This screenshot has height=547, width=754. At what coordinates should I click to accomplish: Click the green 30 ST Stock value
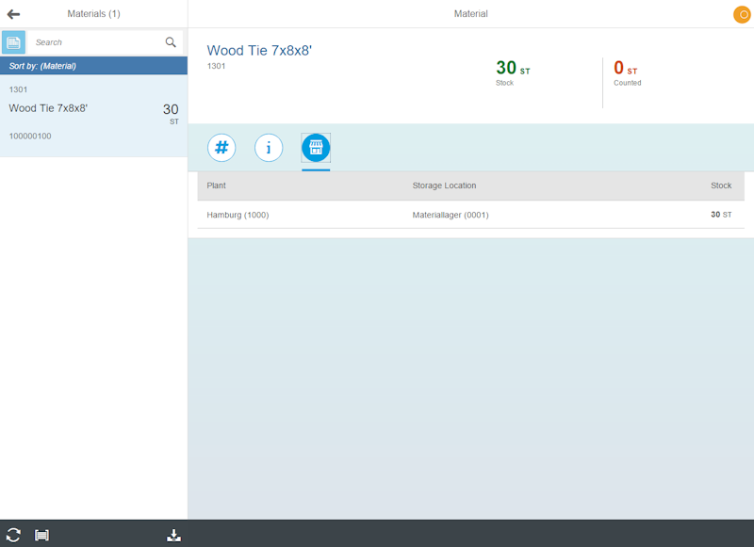[x=512, y=69]
